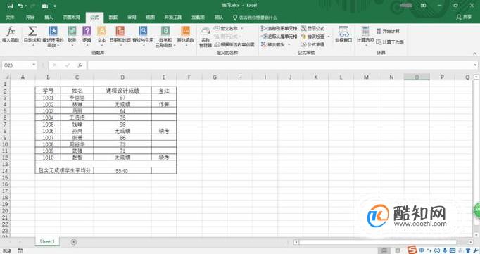Toggle Show Formulas (显示公式)
This screenshot has height=254, width=480.
tap(312, 28)
